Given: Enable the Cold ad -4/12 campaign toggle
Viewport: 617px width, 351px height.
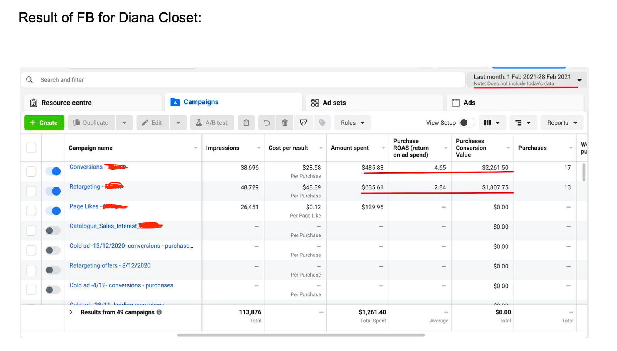Looking at the screenshot, I should tap(53, 290).
